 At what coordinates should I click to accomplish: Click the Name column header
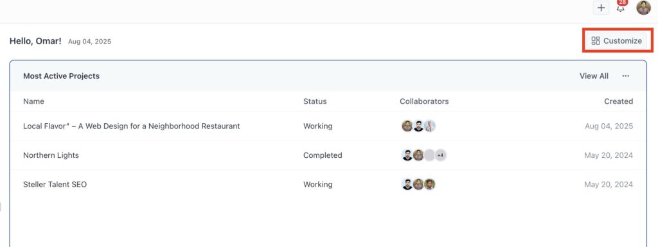coord(33,101)
